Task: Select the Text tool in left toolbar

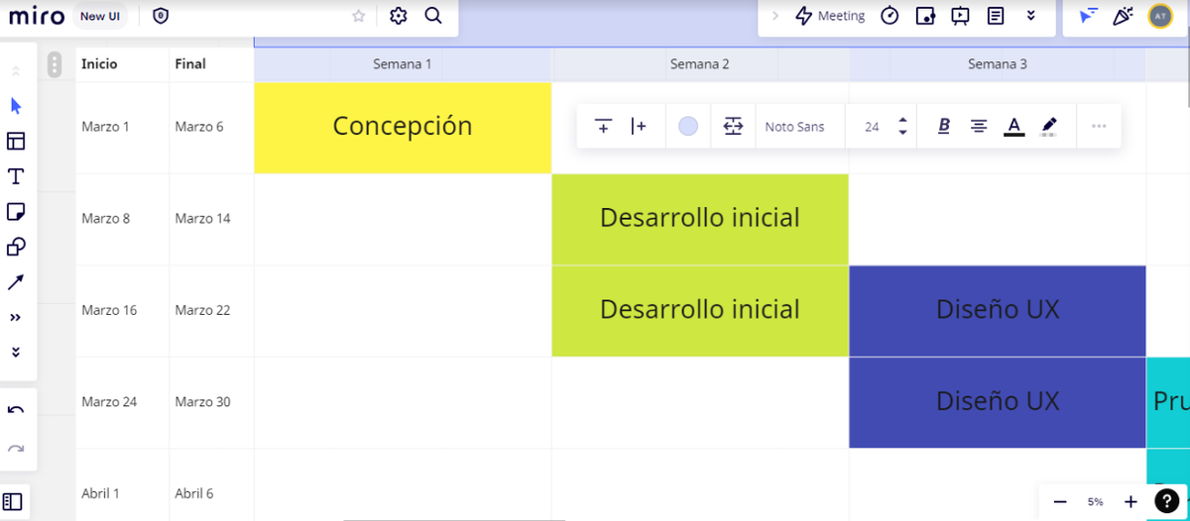Action: tap(16, 176)
